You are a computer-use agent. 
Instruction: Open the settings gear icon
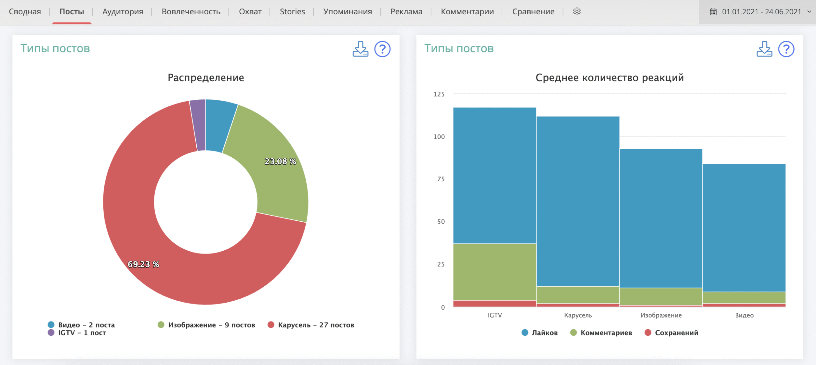pos(577,11)
